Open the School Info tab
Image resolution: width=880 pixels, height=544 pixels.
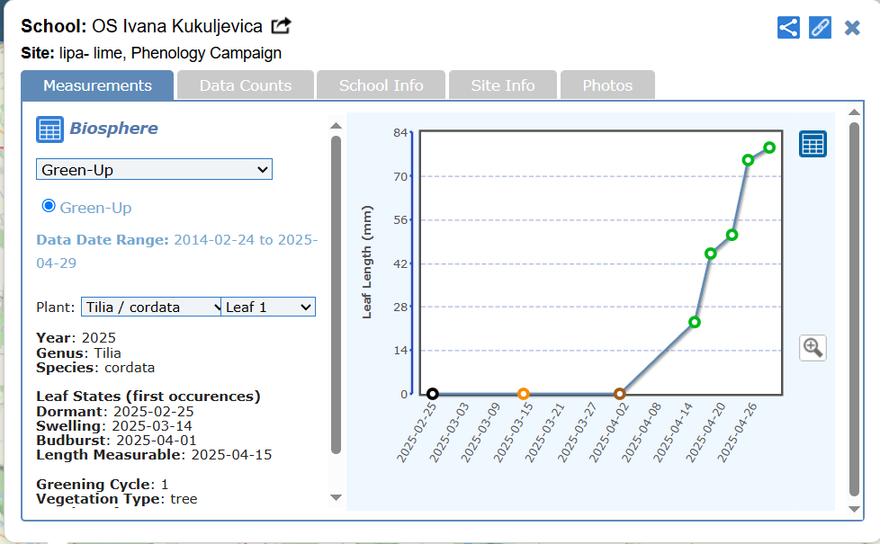pyautogui.click(x=381, y=85)
